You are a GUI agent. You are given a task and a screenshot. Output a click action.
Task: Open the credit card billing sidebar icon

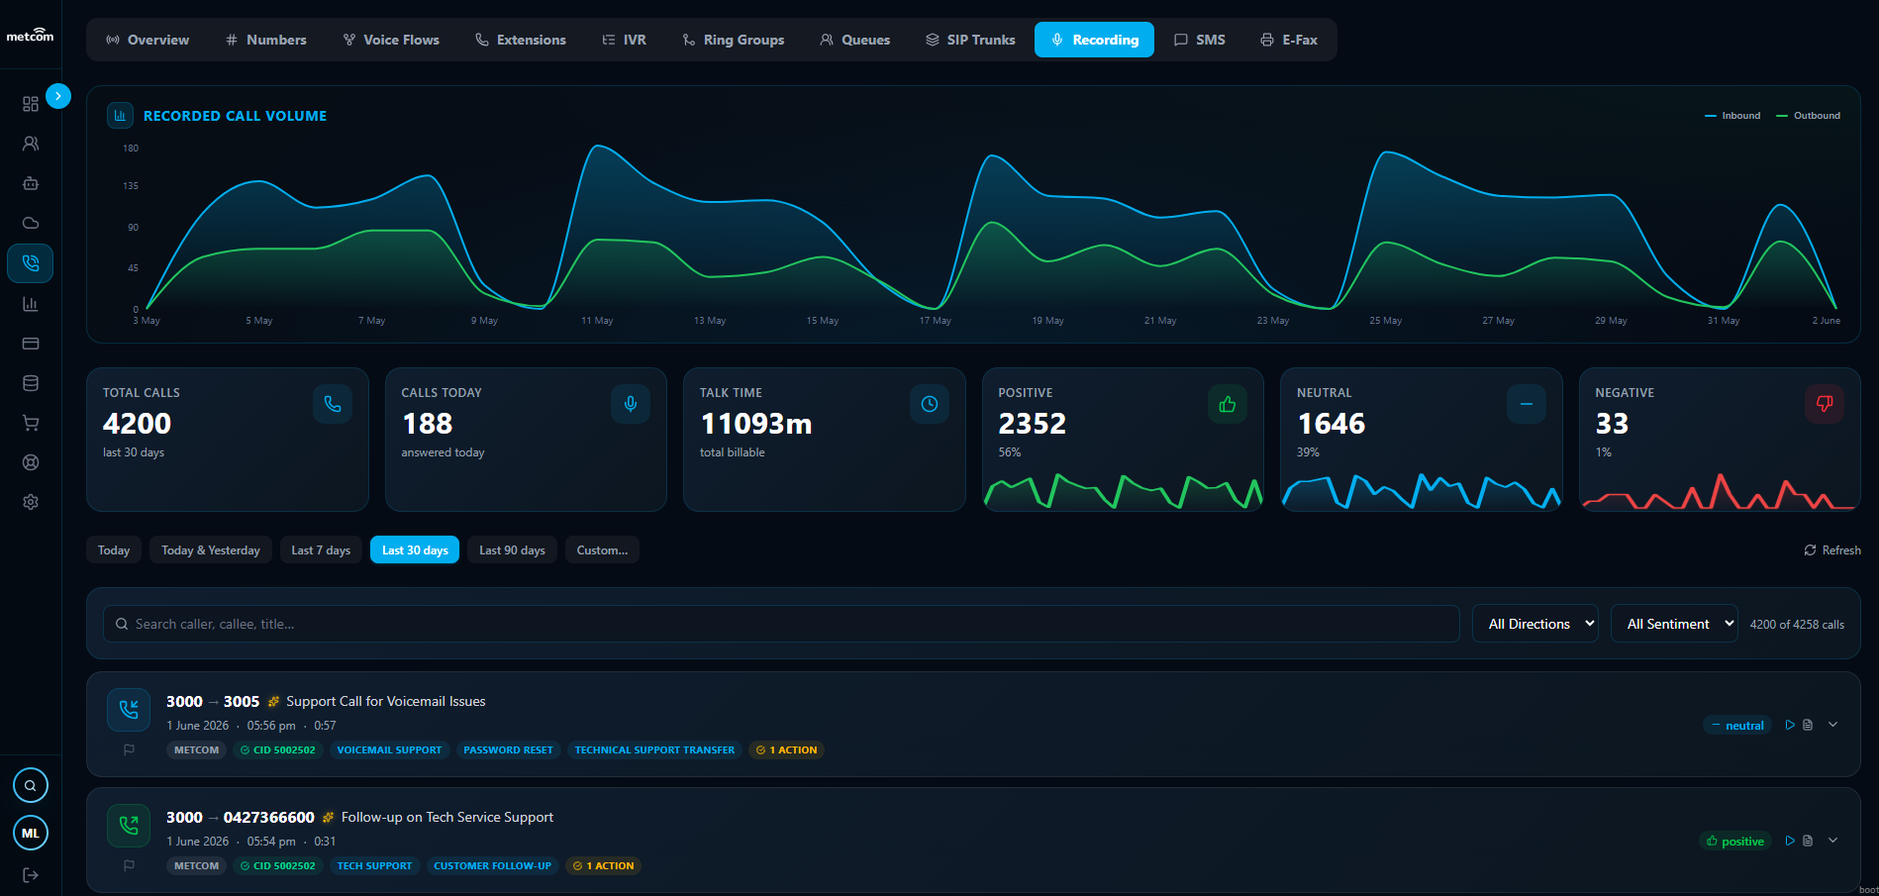31,344
